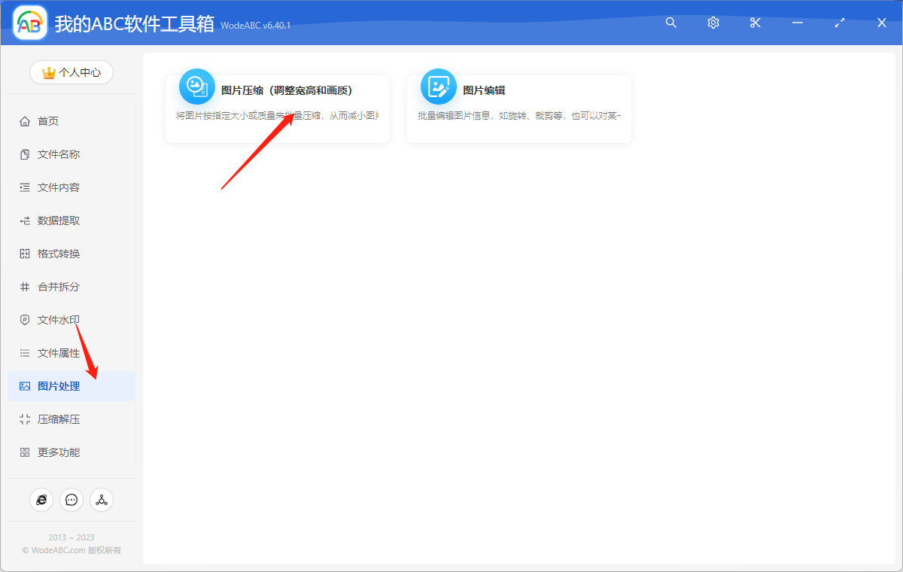Open the settings gear in the title bar
This screenshot has height=572, width=903.
[x=713, y=23]
